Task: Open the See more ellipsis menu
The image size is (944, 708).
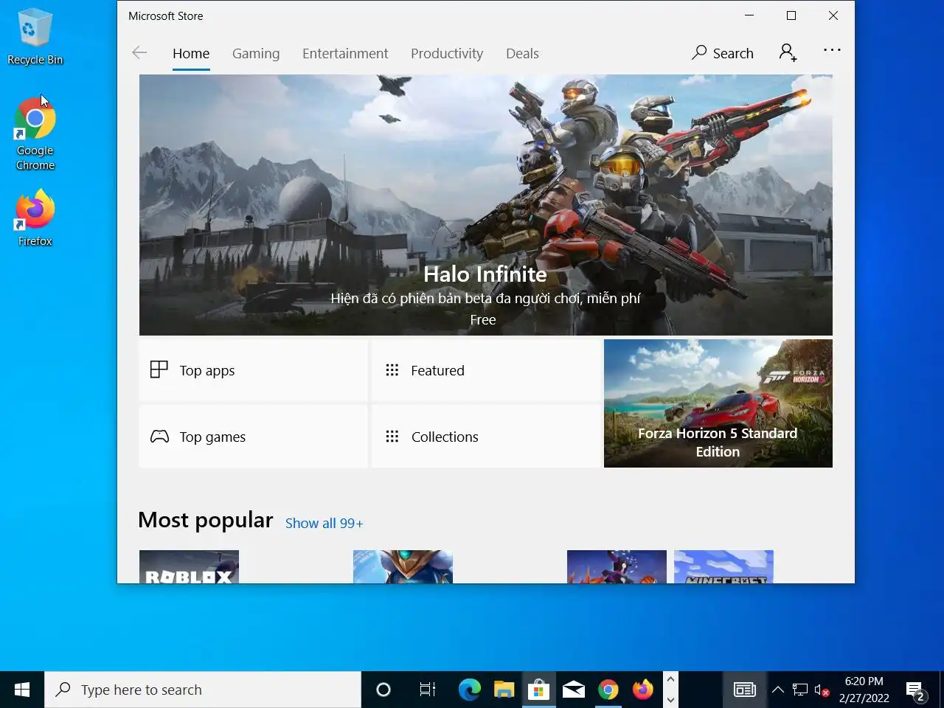Action: 832,50
